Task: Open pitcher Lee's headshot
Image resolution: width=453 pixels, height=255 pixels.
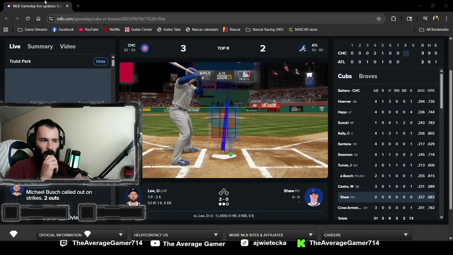Action: point(133,197)
